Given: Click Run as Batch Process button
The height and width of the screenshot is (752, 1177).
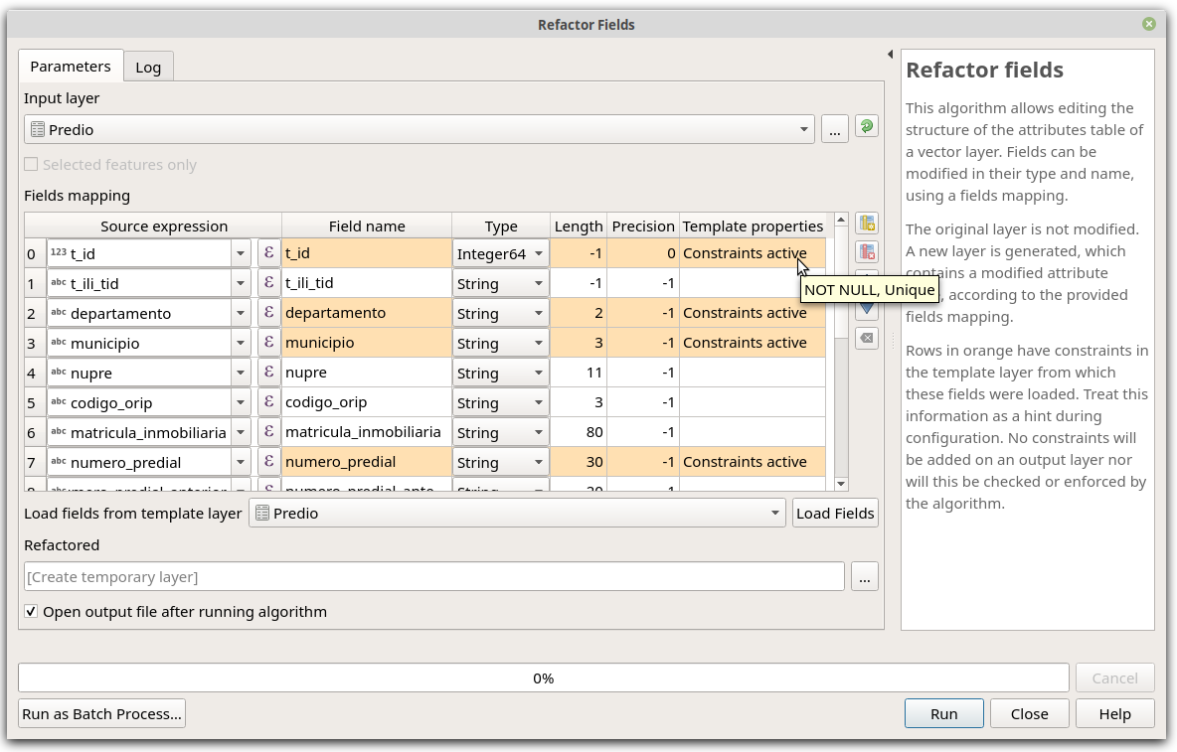Looking at the screenshot, I should [102, 713].
